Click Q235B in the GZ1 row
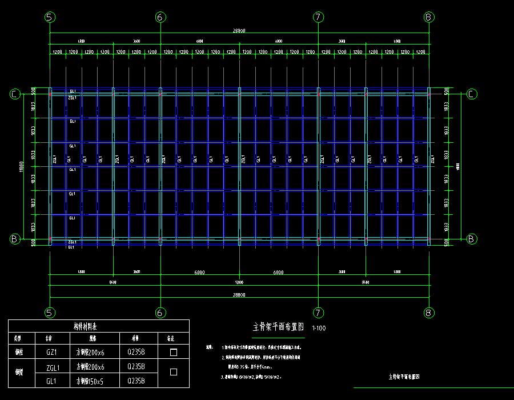This screenshot has width=514, height=400. coord(136,352)
